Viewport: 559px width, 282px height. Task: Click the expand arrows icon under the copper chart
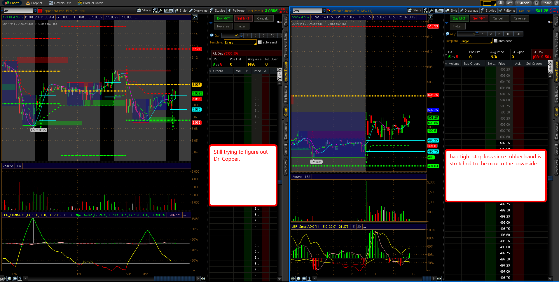click(203, 279)
